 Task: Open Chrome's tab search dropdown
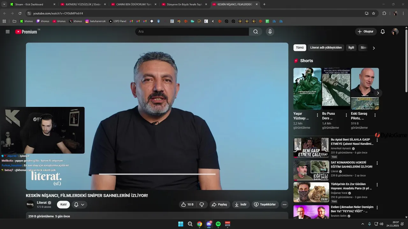coord(4,4)
